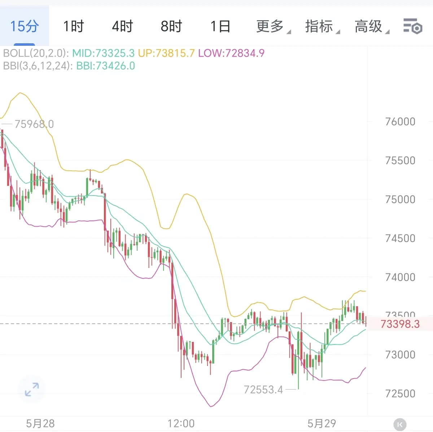
Task: Switch to the 1时 timeframe
Action: click(73, 26)
